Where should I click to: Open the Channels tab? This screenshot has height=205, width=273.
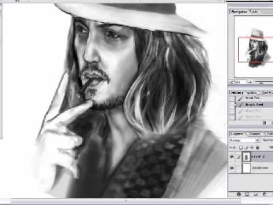[x=255, y=134]
